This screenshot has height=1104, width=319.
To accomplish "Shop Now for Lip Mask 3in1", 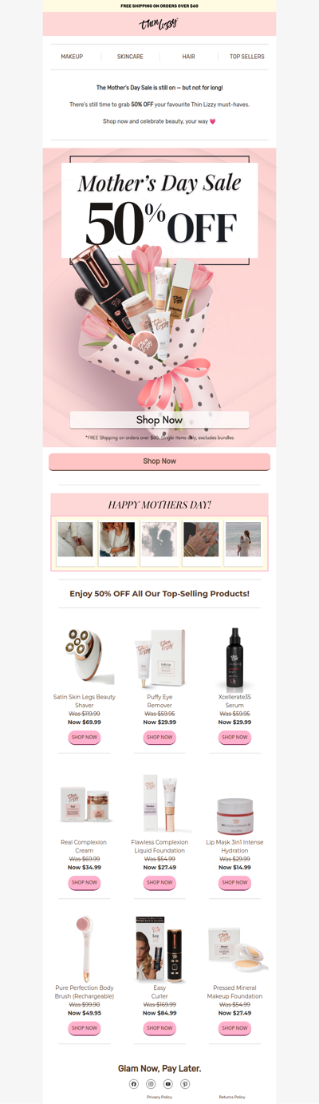I will tap(234, 883).
